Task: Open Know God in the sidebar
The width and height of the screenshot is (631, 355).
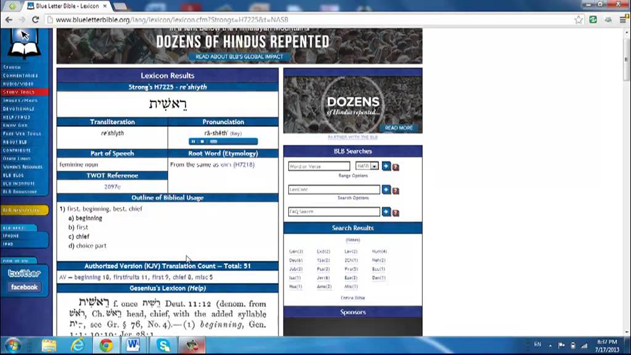Action: coord(15,125)
